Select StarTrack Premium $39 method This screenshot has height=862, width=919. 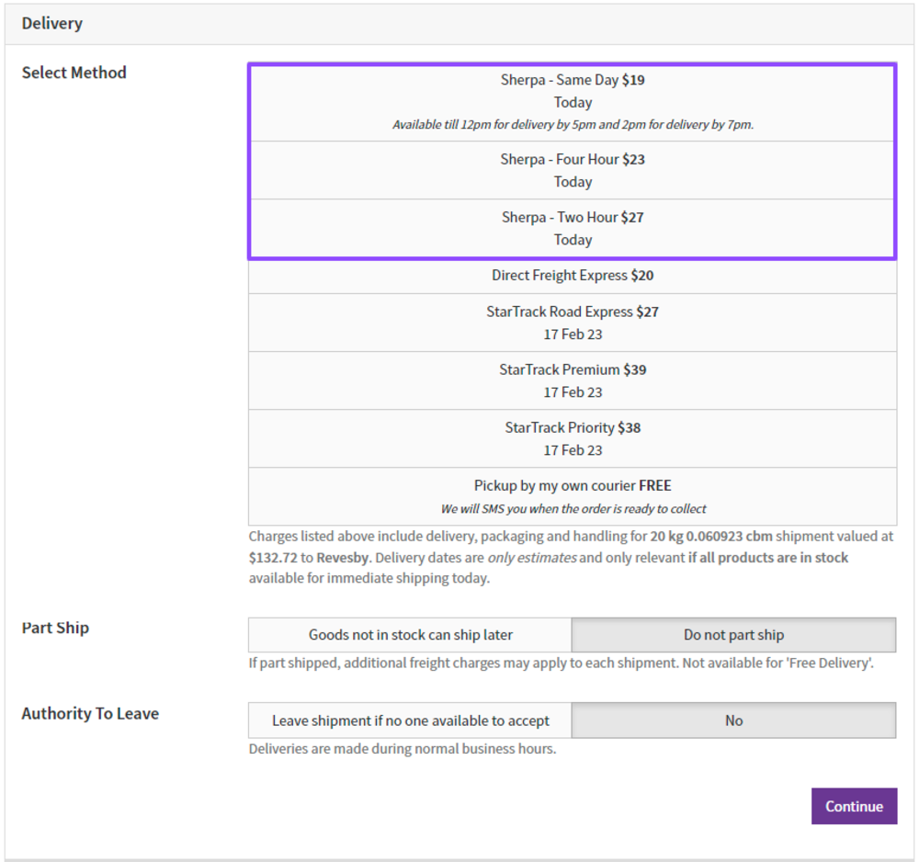[x=573, y=380]
